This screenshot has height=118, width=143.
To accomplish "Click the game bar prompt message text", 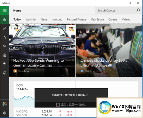I will (69, 95).
